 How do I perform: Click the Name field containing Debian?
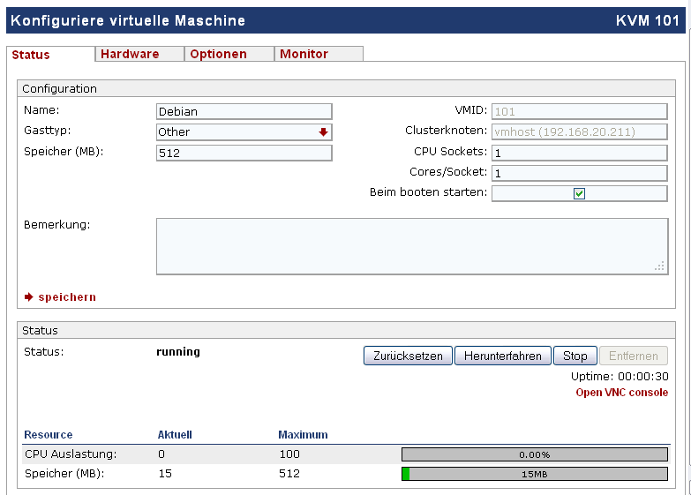pos(244,111)
